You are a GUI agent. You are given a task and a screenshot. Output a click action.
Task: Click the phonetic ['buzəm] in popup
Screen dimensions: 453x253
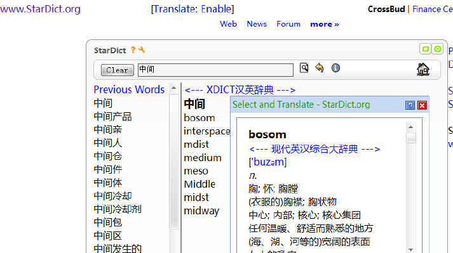coord(267,162)
